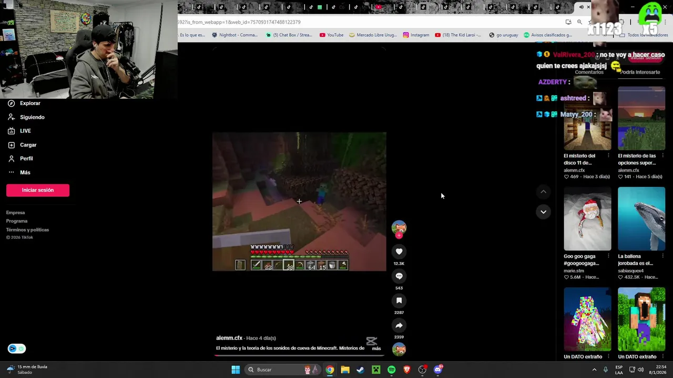The height and width of the screenshot is (378, 673).
Task: Open the La ballena jorobada video thumbnail
Action: (641, 219)
